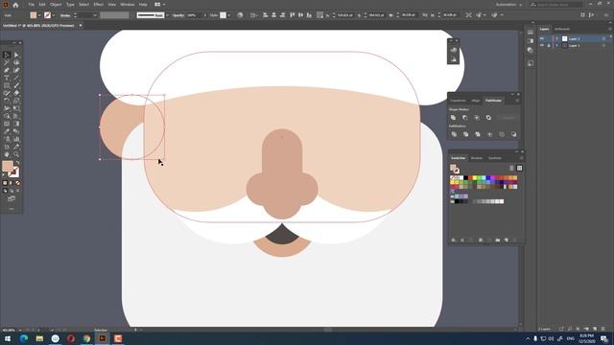Viewport: 614px width, 345px height.
Task: Click Minus Front in Pathfinder
Action: pyautogui.click(x=464, y=117)
